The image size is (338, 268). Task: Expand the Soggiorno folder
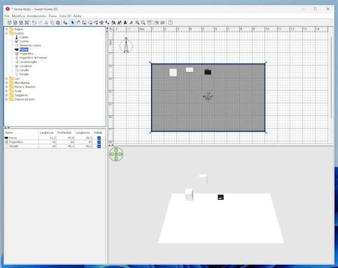click(7, 95)
